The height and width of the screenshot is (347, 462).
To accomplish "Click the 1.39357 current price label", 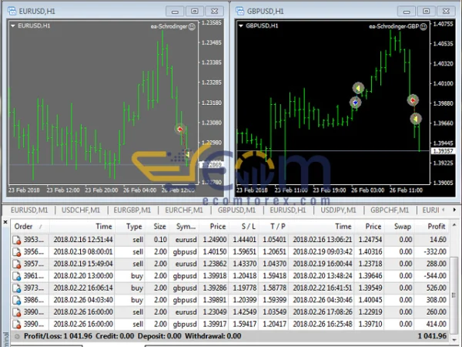I will tap(444, 151).
